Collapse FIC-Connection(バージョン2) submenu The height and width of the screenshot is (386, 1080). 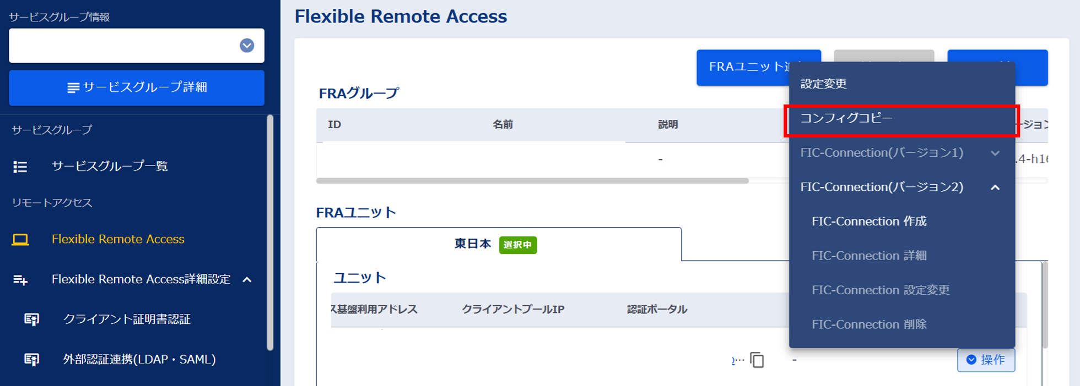pyautogui.click(x=995, y=188)
